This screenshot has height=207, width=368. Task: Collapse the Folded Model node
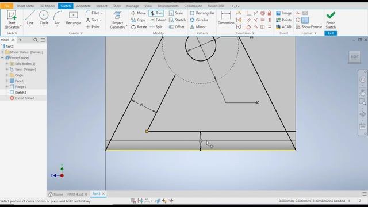click(2, 57)
